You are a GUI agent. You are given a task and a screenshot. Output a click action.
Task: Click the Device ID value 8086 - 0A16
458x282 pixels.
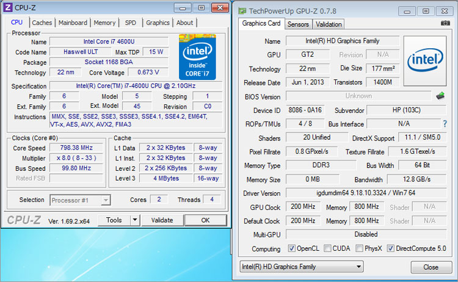305,110
